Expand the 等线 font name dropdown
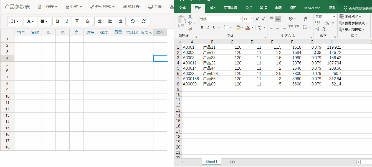The width and height of the screenshot is (372, 167). click(241, 19)
